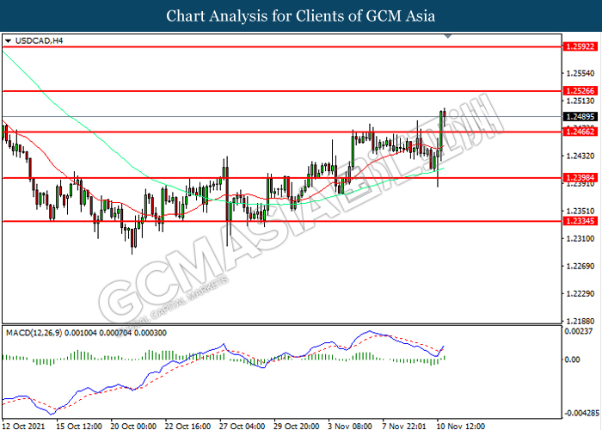Select the 1.25922 resistance price label
This screenshot has width=602, height=430.
point(580,46)
